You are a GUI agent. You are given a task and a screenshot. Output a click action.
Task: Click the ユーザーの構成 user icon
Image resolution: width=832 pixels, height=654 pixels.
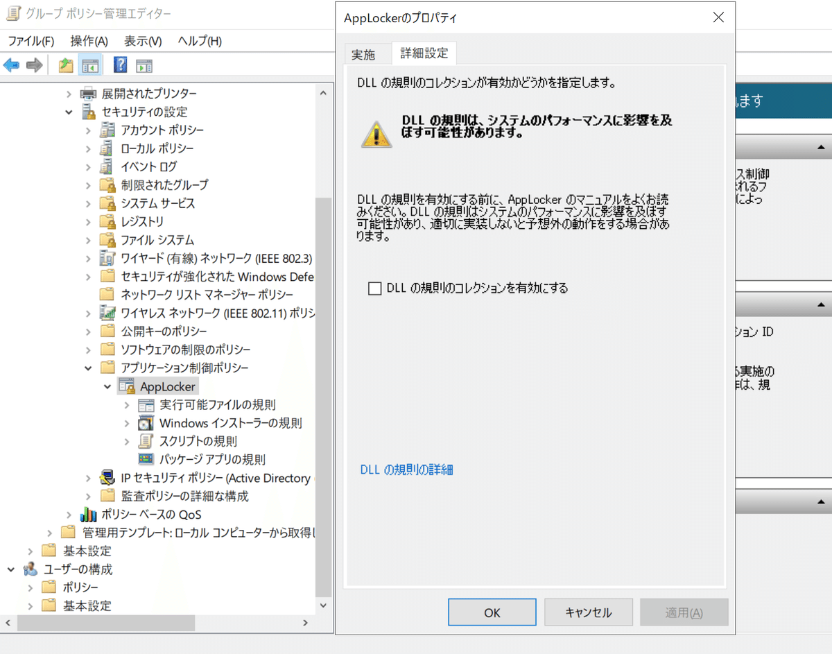[30, 569]
